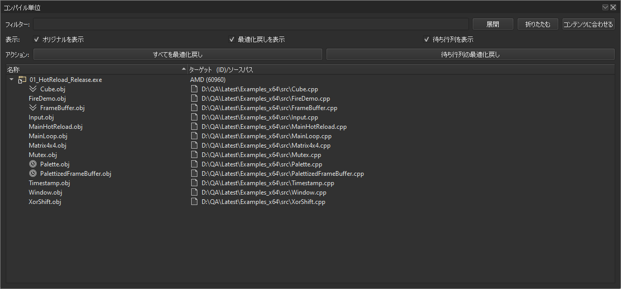Collapse the 01_HotReload_Release.exe tree node
This screenshot has width=621, height=289.
click(12, 79)
